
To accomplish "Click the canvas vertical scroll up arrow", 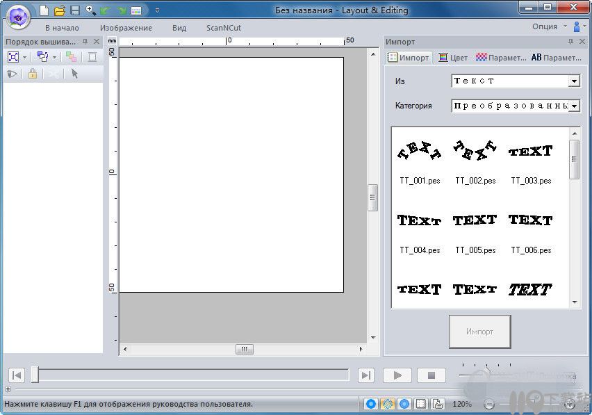I will pyautogui.click(x=373, y=54).
